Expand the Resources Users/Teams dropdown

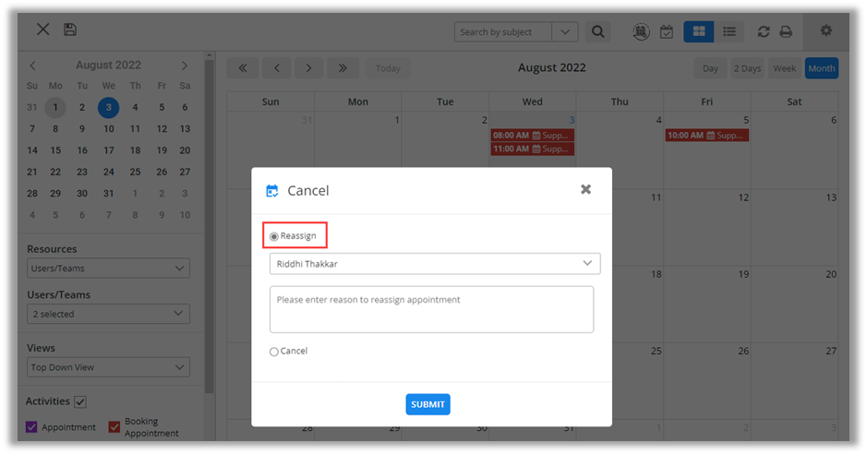coord(108,269)
